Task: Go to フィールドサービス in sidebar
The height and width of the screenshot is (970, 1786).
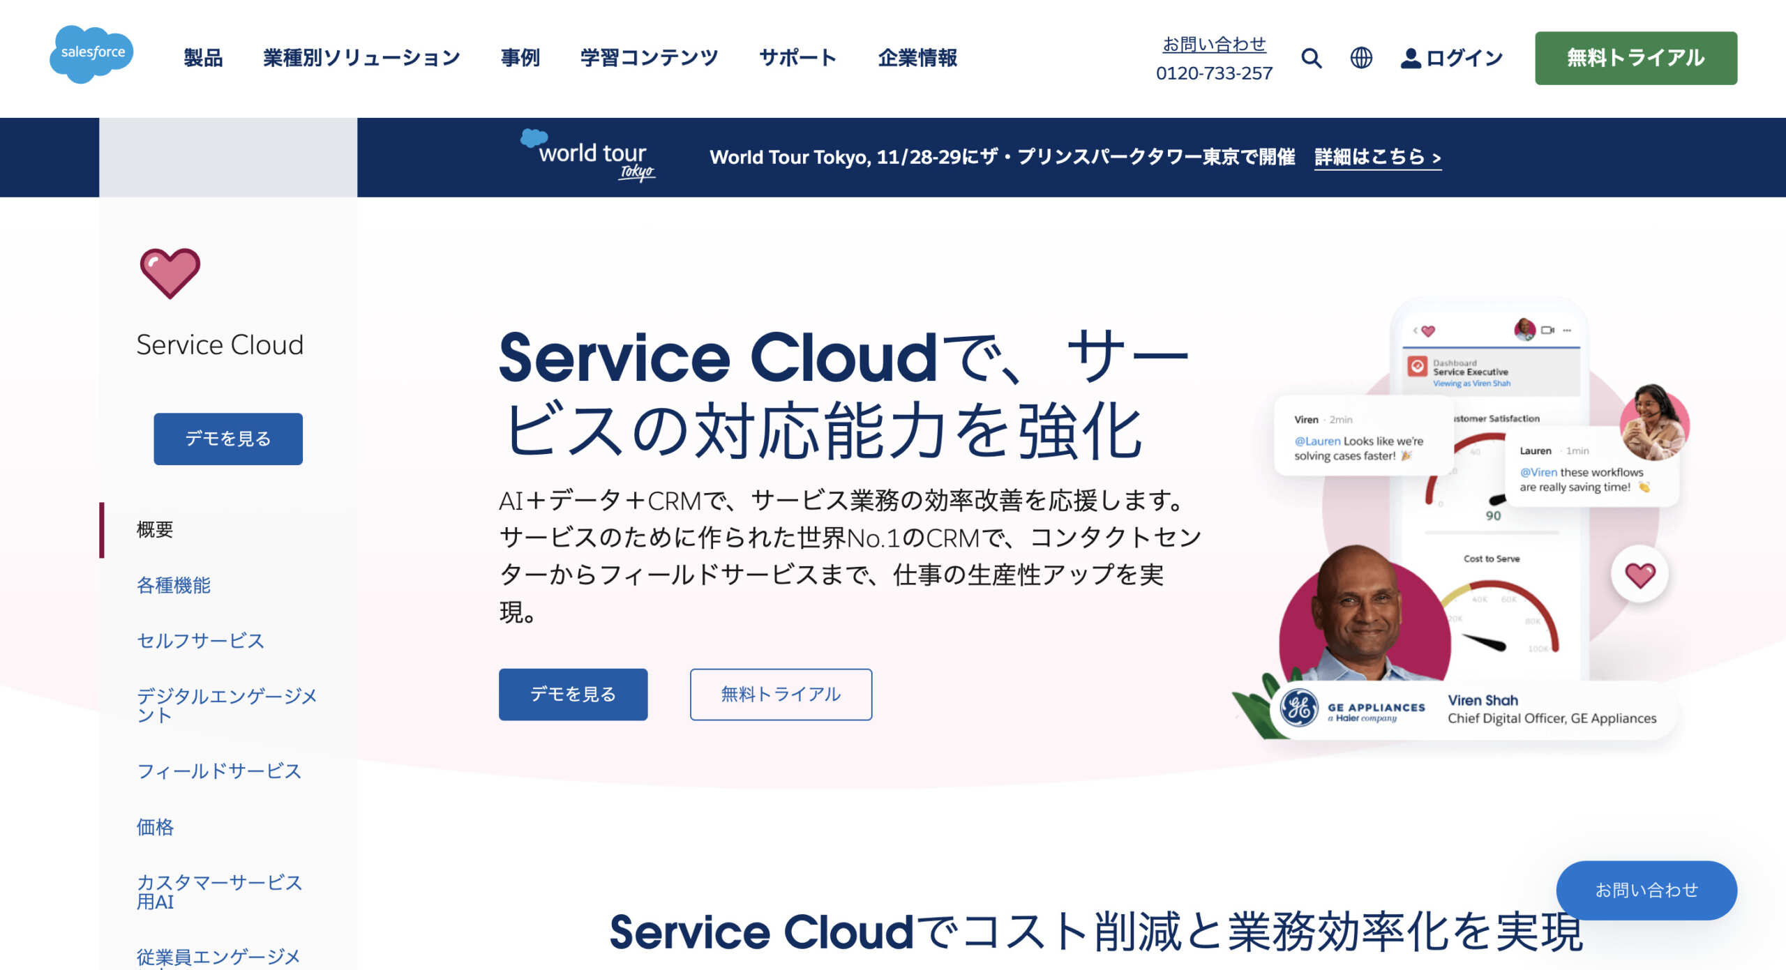Action: [x=219, y=771]
